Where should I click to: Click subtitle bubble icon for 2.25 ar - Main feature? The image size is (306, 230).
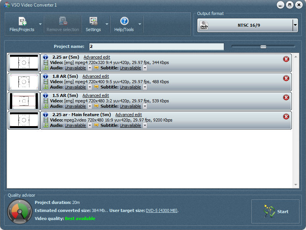(96, 125)
